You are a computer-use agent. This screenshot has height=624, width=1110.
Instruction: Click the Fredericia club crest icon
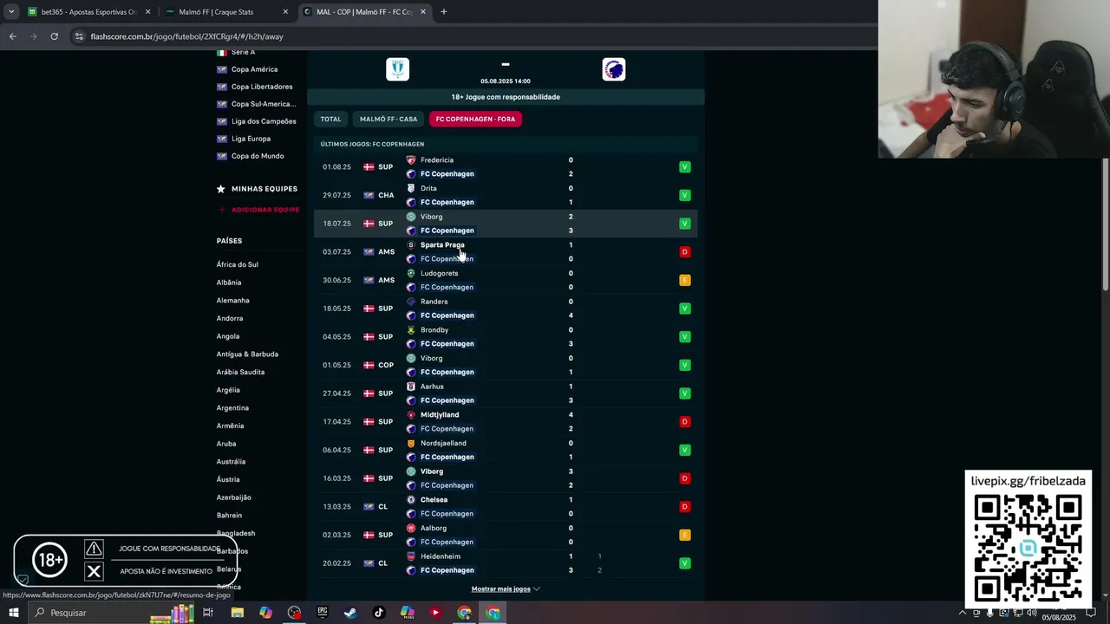(411, 160)
